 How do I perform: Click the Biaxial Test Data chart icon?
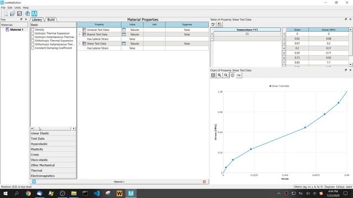[84, 34]
